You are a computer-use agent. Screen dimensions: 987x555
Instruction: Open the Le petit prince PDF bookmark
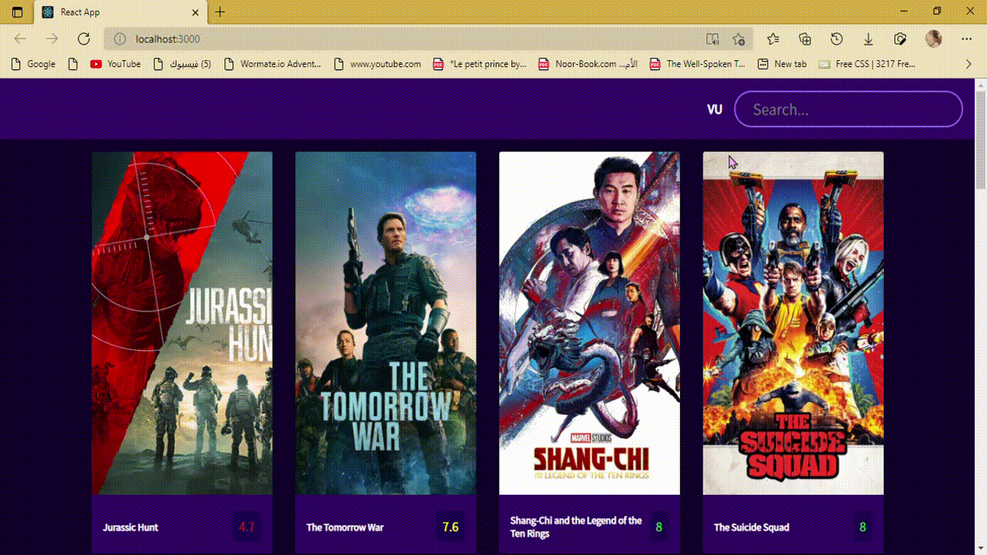(x=480, y=64)
